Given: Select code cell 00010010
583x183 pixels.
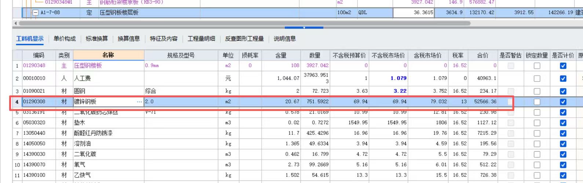Looking at the screenshot, I should (x=39, y=78).
